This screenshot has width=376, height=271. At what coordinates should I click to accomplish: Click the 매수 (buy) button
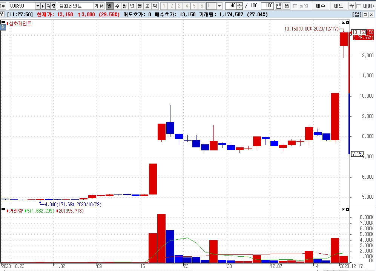(320, 6)
